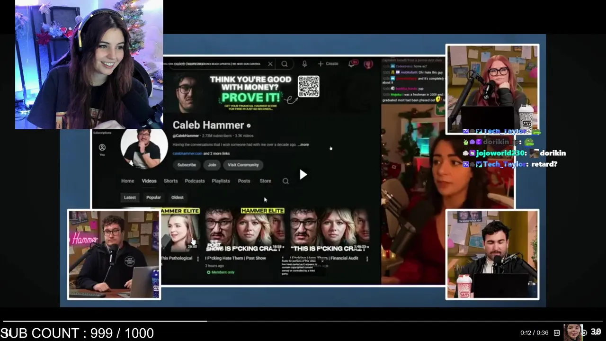
Task: Dismiss the muted audio notice popup
Action: point(322,261)
